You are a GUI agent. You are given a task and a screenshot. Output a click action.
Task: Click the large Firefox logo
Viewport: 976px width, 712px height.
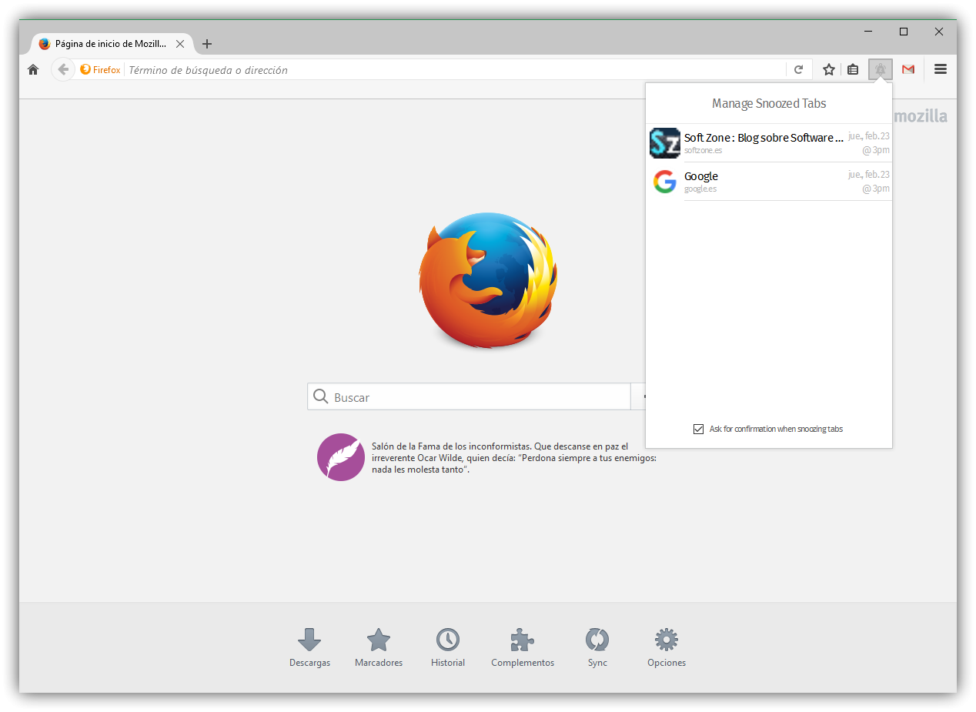click(x=488, y=282)
